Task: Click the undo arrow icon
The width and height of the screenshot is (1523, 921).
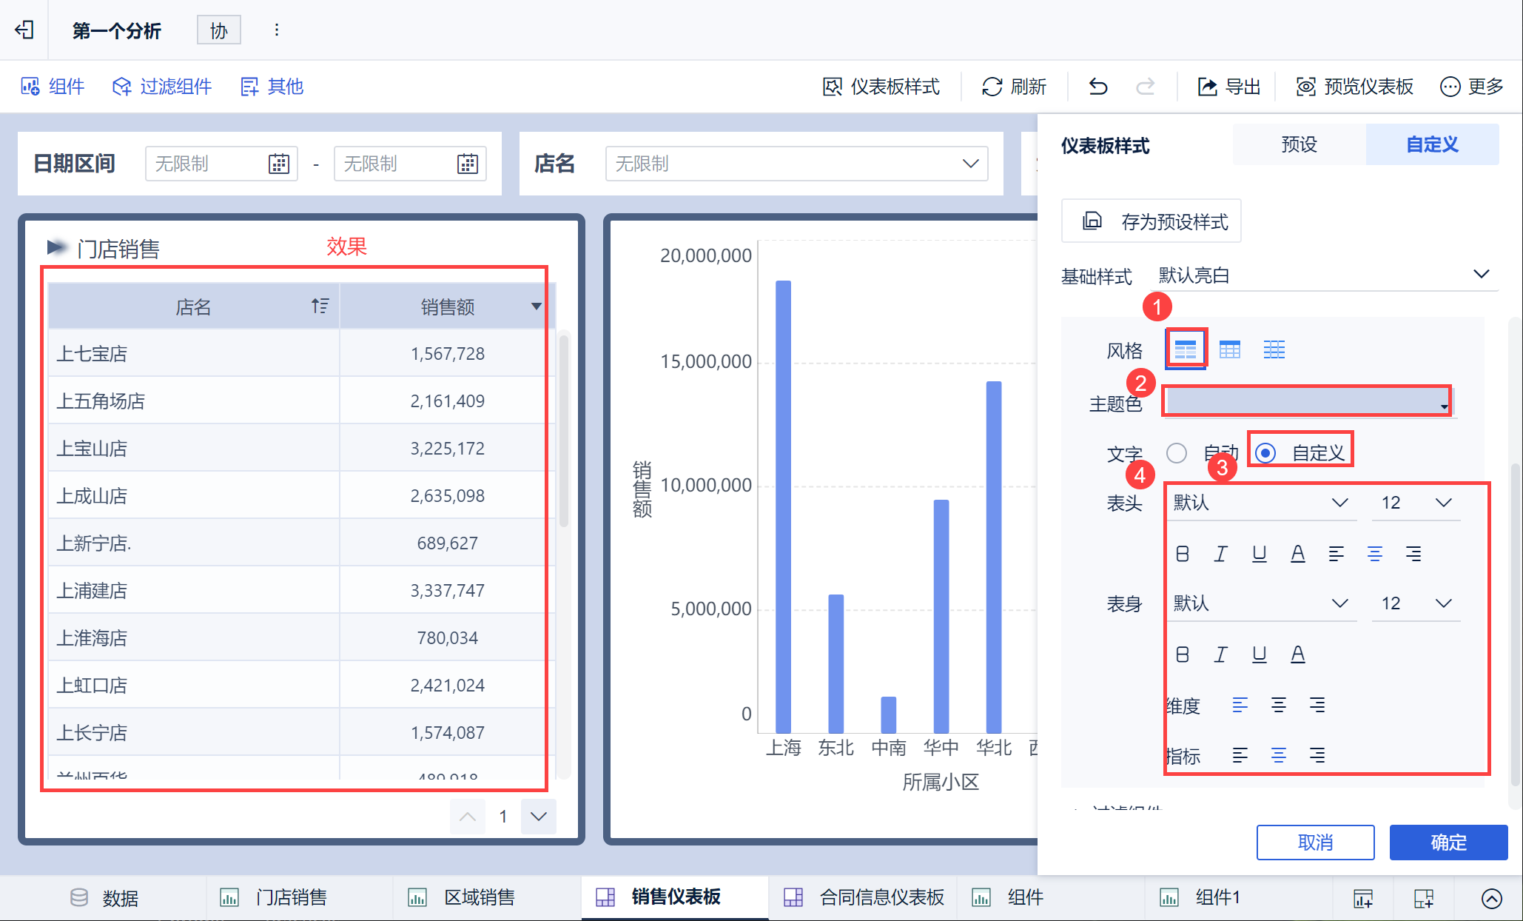Action: pos(1098,87)
